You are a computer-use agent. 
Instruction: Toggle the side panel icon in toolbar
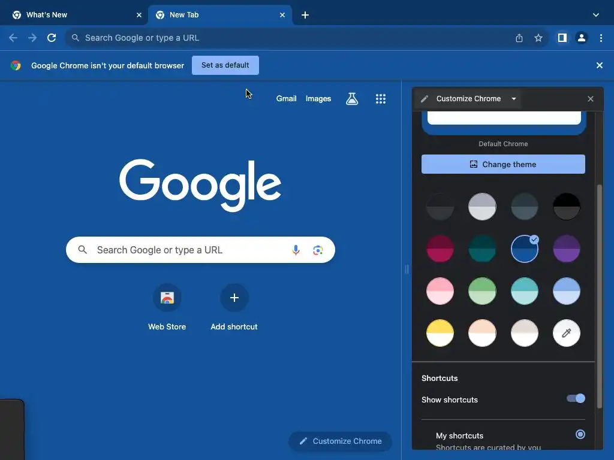coord(562,38)
